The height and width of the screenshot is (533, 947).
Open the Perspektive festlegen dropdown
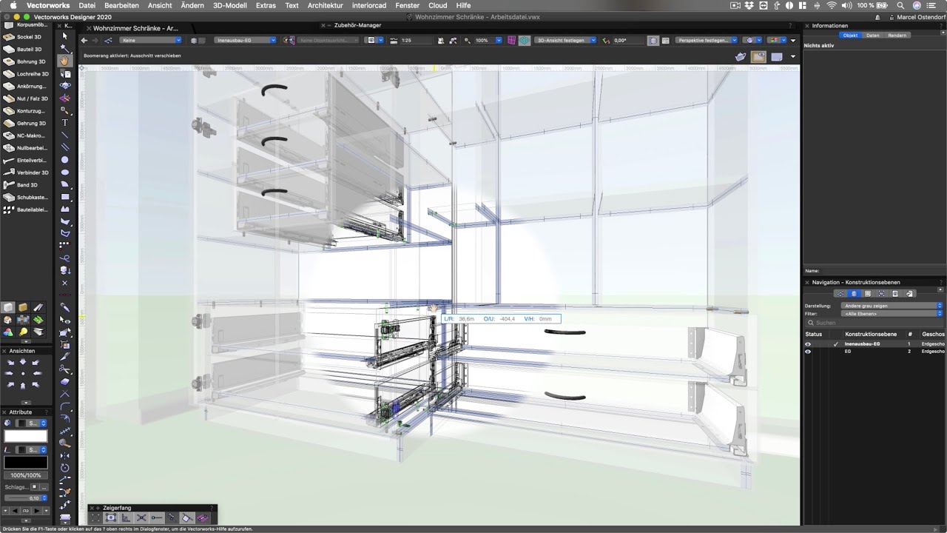click(707, 41)
